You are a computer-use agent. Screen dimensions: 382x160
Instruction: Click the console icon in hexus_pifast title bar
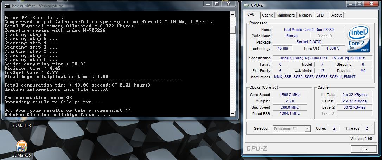pos(7,6)
